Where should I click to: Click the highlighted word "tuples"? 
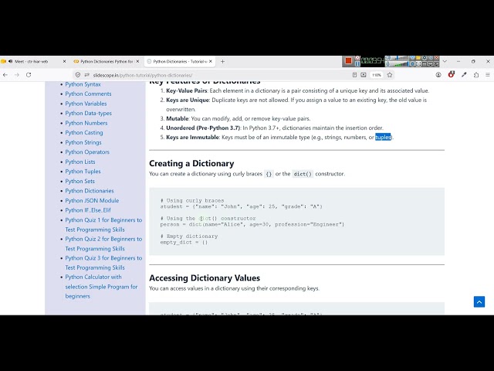383,138
